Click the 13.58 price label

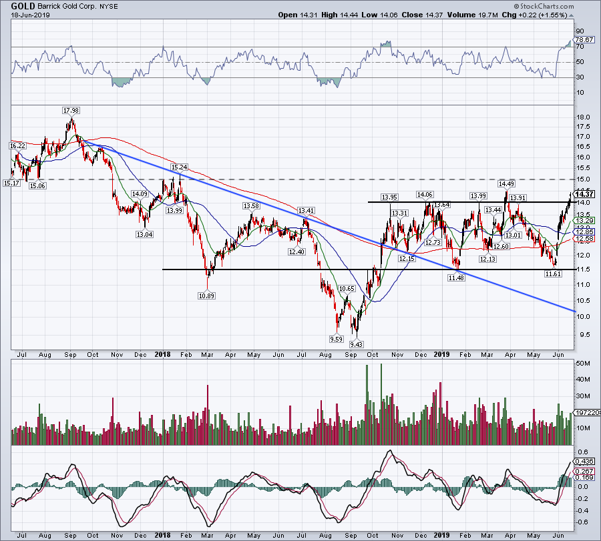(x=252, y=206)
